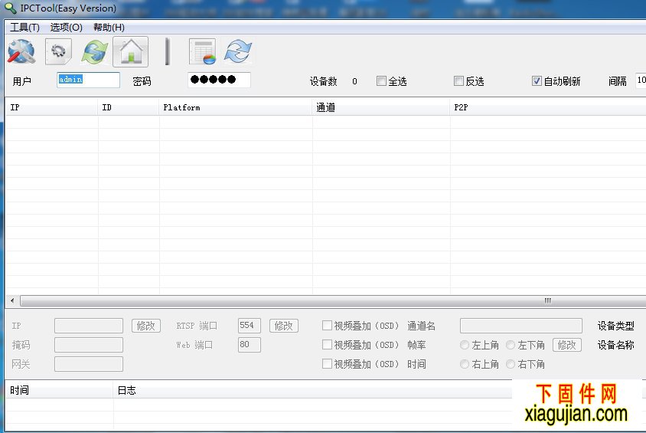This screenshot has height=433, width=646.
Task: Click the 间隔 interval value field
Action: tap(641, 80)
